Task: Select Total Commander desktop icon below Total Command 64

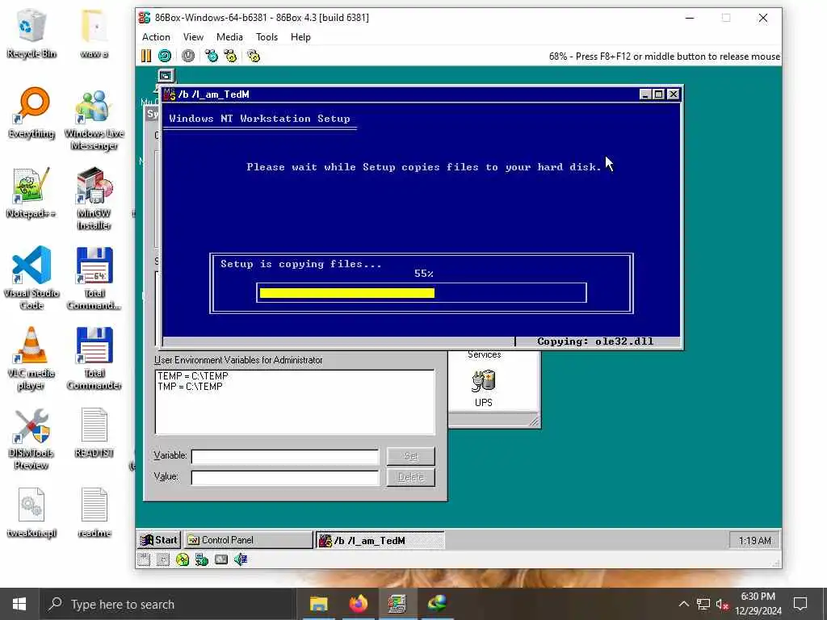Action: pos(94,358)
